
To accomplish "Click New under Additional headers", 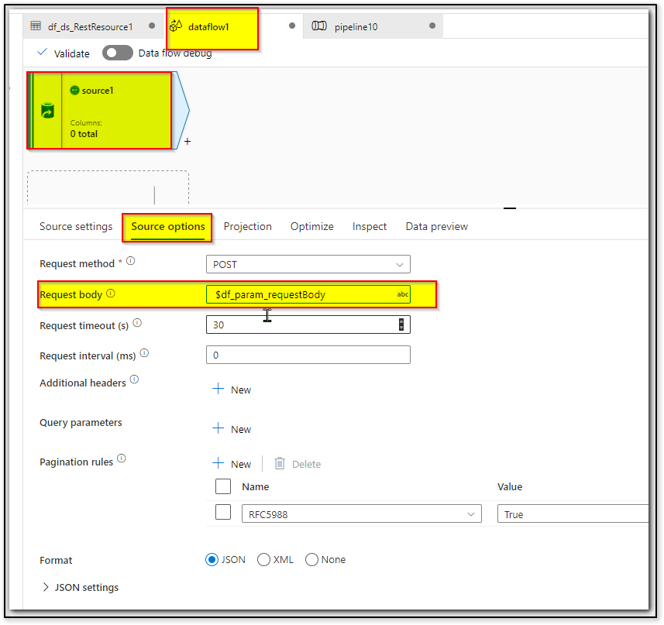I will coord(232,390).
